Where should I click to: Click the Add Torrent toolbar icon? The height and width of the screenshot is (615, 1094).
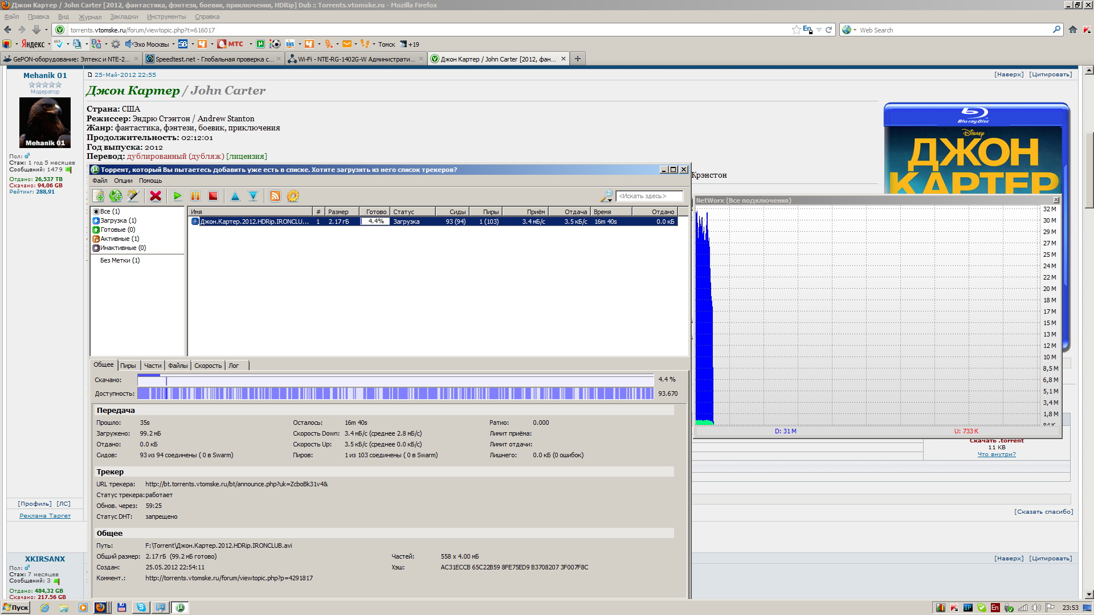pos(98,196)
